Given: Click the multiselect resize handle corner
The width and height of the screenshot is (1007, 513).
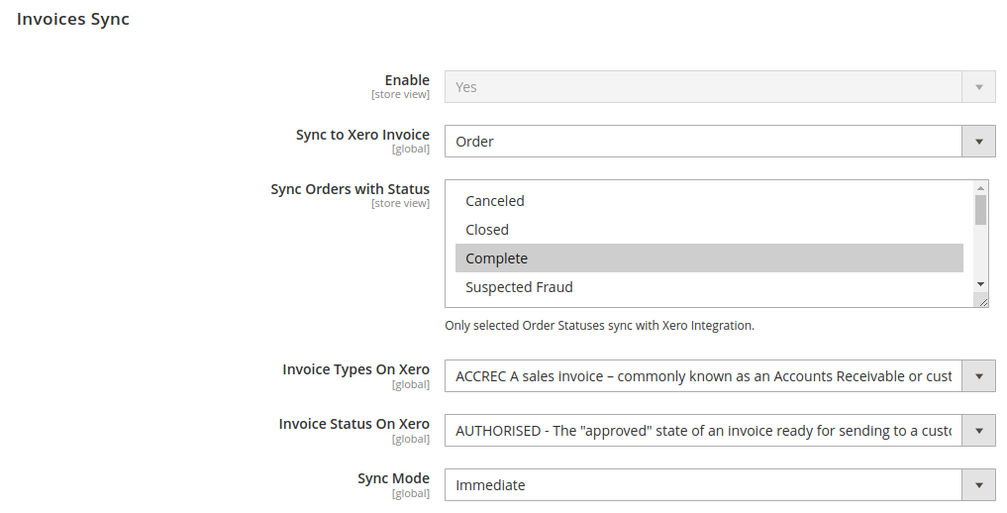Looking at the screenshot, I should (982, 301).
